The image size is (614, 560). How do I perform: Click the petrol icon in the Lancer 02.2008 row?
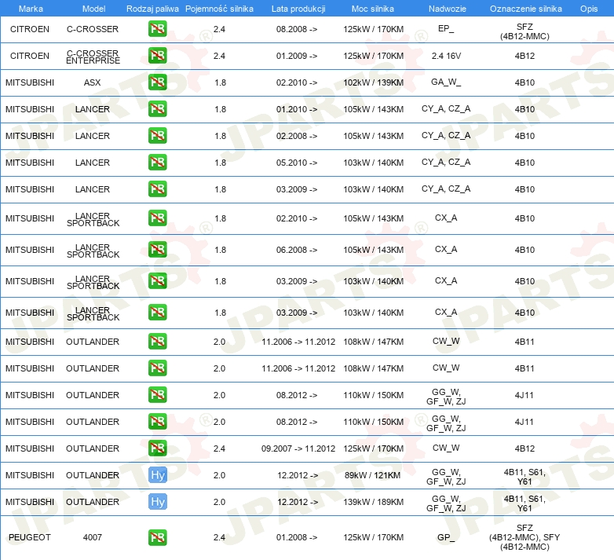pyautogui.click(x=157, y=136)
